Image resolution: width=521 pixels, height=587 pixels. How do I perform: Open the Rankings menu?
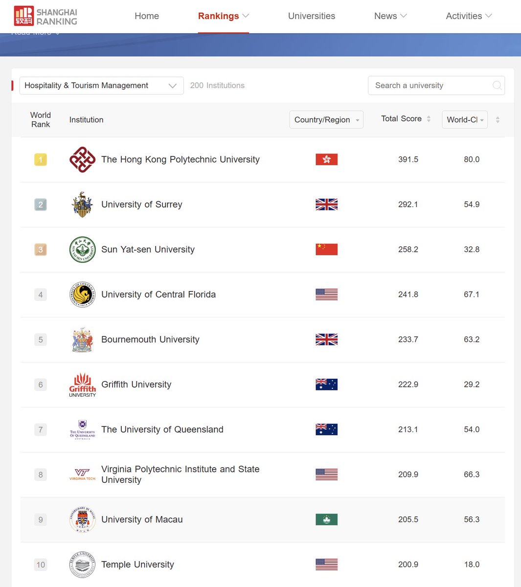(x=218, y=16)
